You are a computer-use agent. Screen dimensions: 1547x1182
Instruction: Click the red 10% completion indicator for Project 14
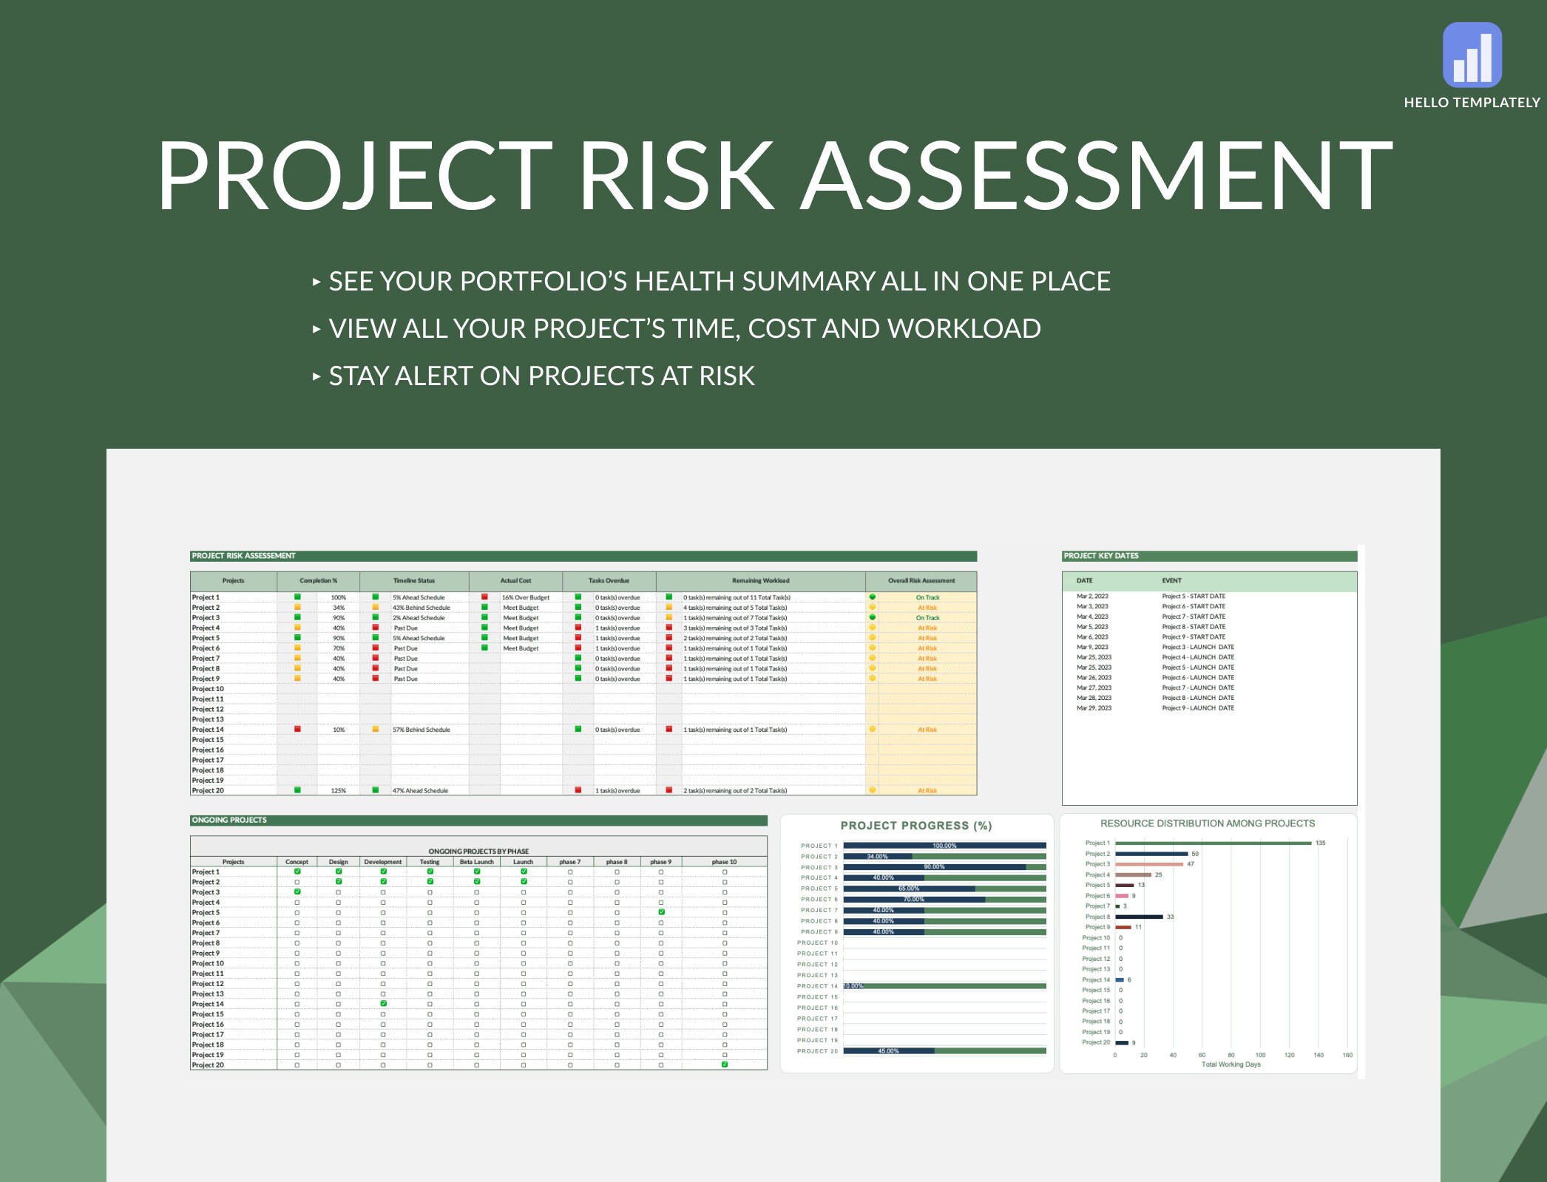click(297, 729)
